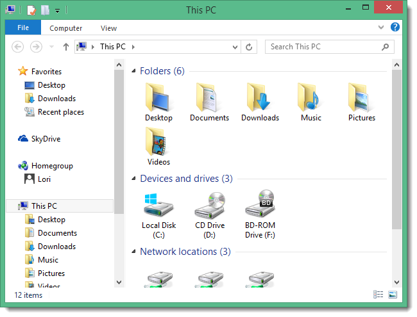Select BD-ROM Drive (F:)
The width and height of the screenshot is (417, 317).
pos(260,215)
